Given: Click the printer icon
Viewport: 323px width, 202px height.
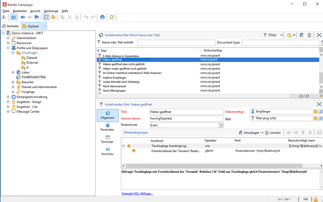Looking at the screenshot, I should pyautogui.click(x=102, y=17).
